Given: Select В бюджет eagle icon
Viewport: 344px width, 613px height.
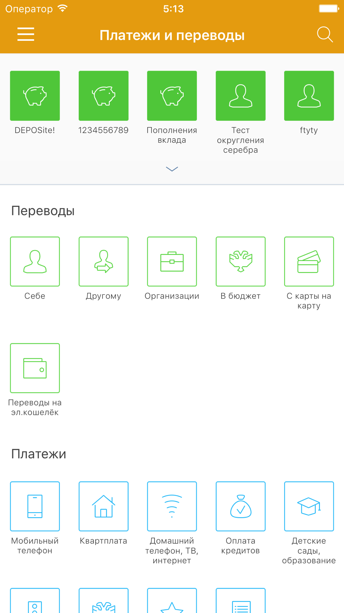Looking at the screenshot, I should (x=240, y=261).
